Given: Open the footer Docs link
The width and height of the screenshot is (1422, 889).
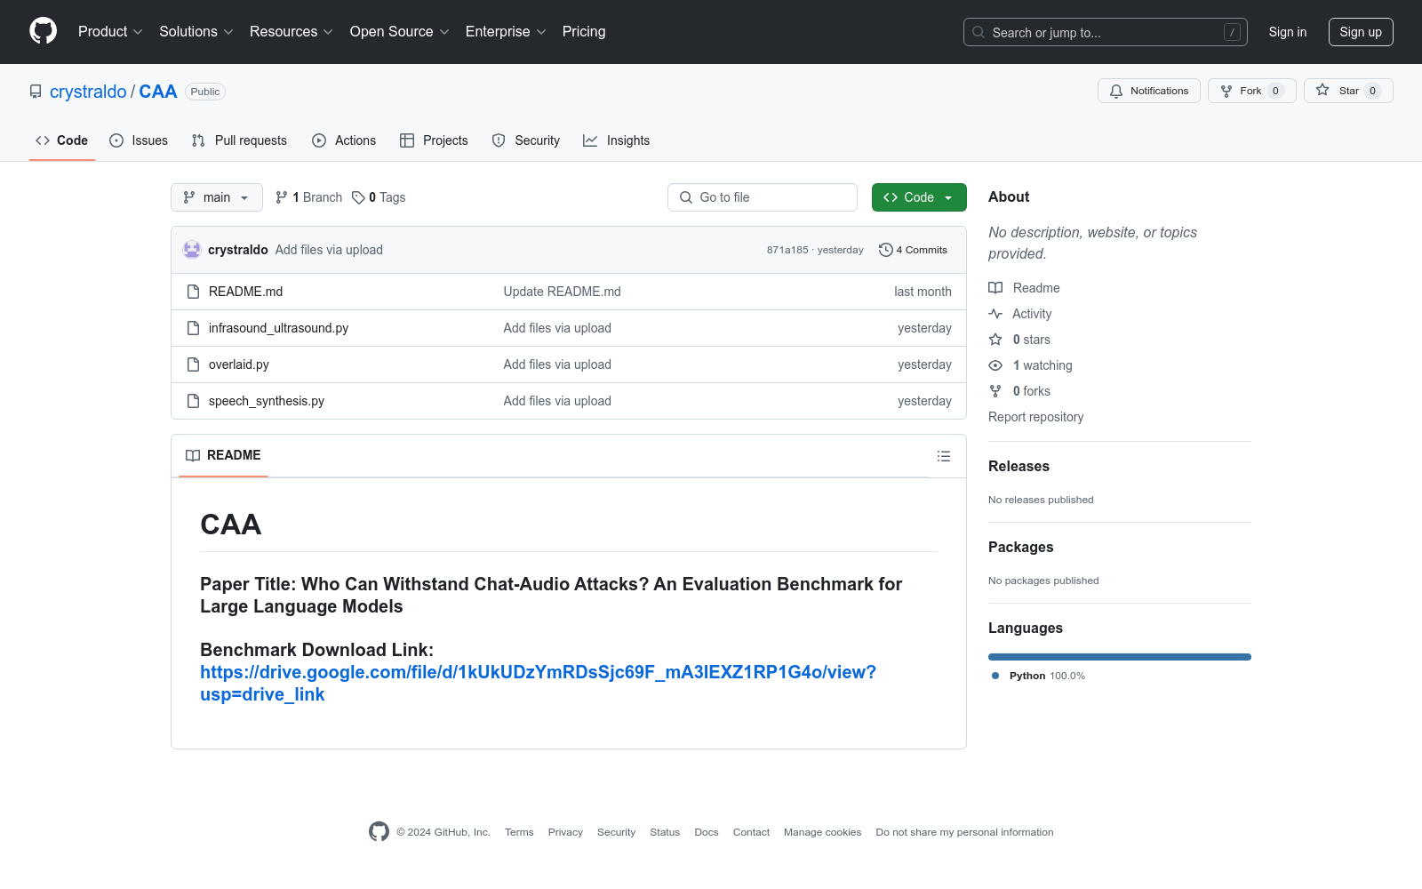Looking at the screenshot, I should tap(707, 832).
